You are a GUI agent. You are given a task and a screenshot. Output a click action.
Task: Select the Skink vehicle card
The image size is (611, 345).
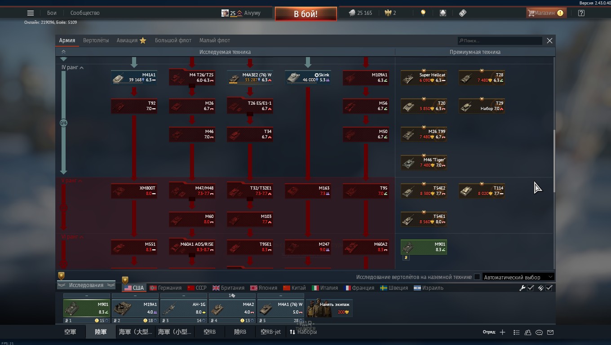pyautogui.click(x=308, y=78)
